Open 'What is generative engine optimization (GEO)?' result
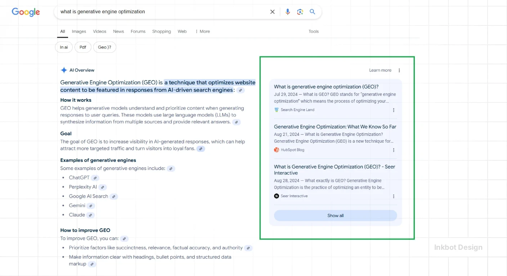 click(326, 87)
